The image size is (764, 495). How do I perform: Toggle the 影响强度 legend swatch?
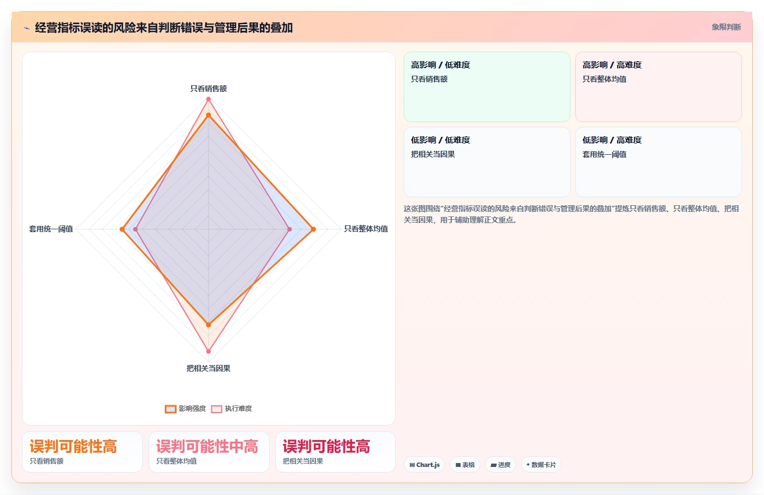[x=170, y=409]
